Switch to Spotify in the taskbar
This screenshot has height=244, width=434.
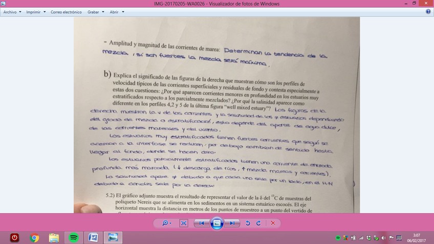73,238
